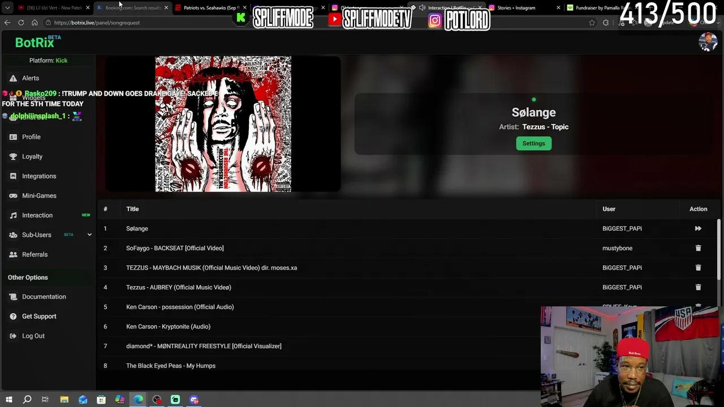Skip the current song Sølange
Viewport: 724px width, 407px height.
(x=698, y=228)
